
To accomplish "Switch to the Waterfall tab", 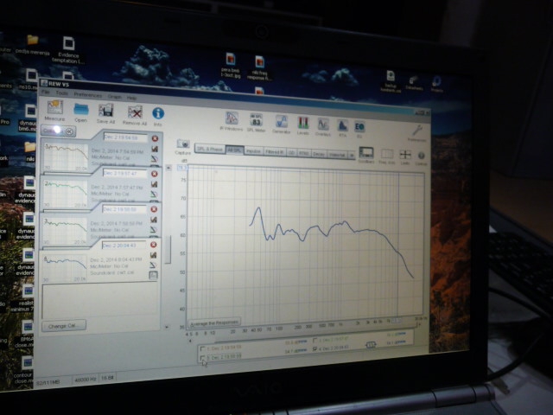I will tap(338, 155).
